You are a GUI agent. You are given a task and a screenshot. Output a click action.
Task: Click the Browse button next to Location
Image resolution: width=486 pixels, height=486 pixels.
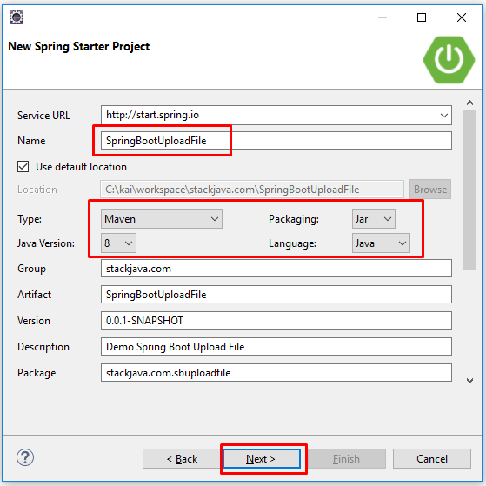(430, 189)
